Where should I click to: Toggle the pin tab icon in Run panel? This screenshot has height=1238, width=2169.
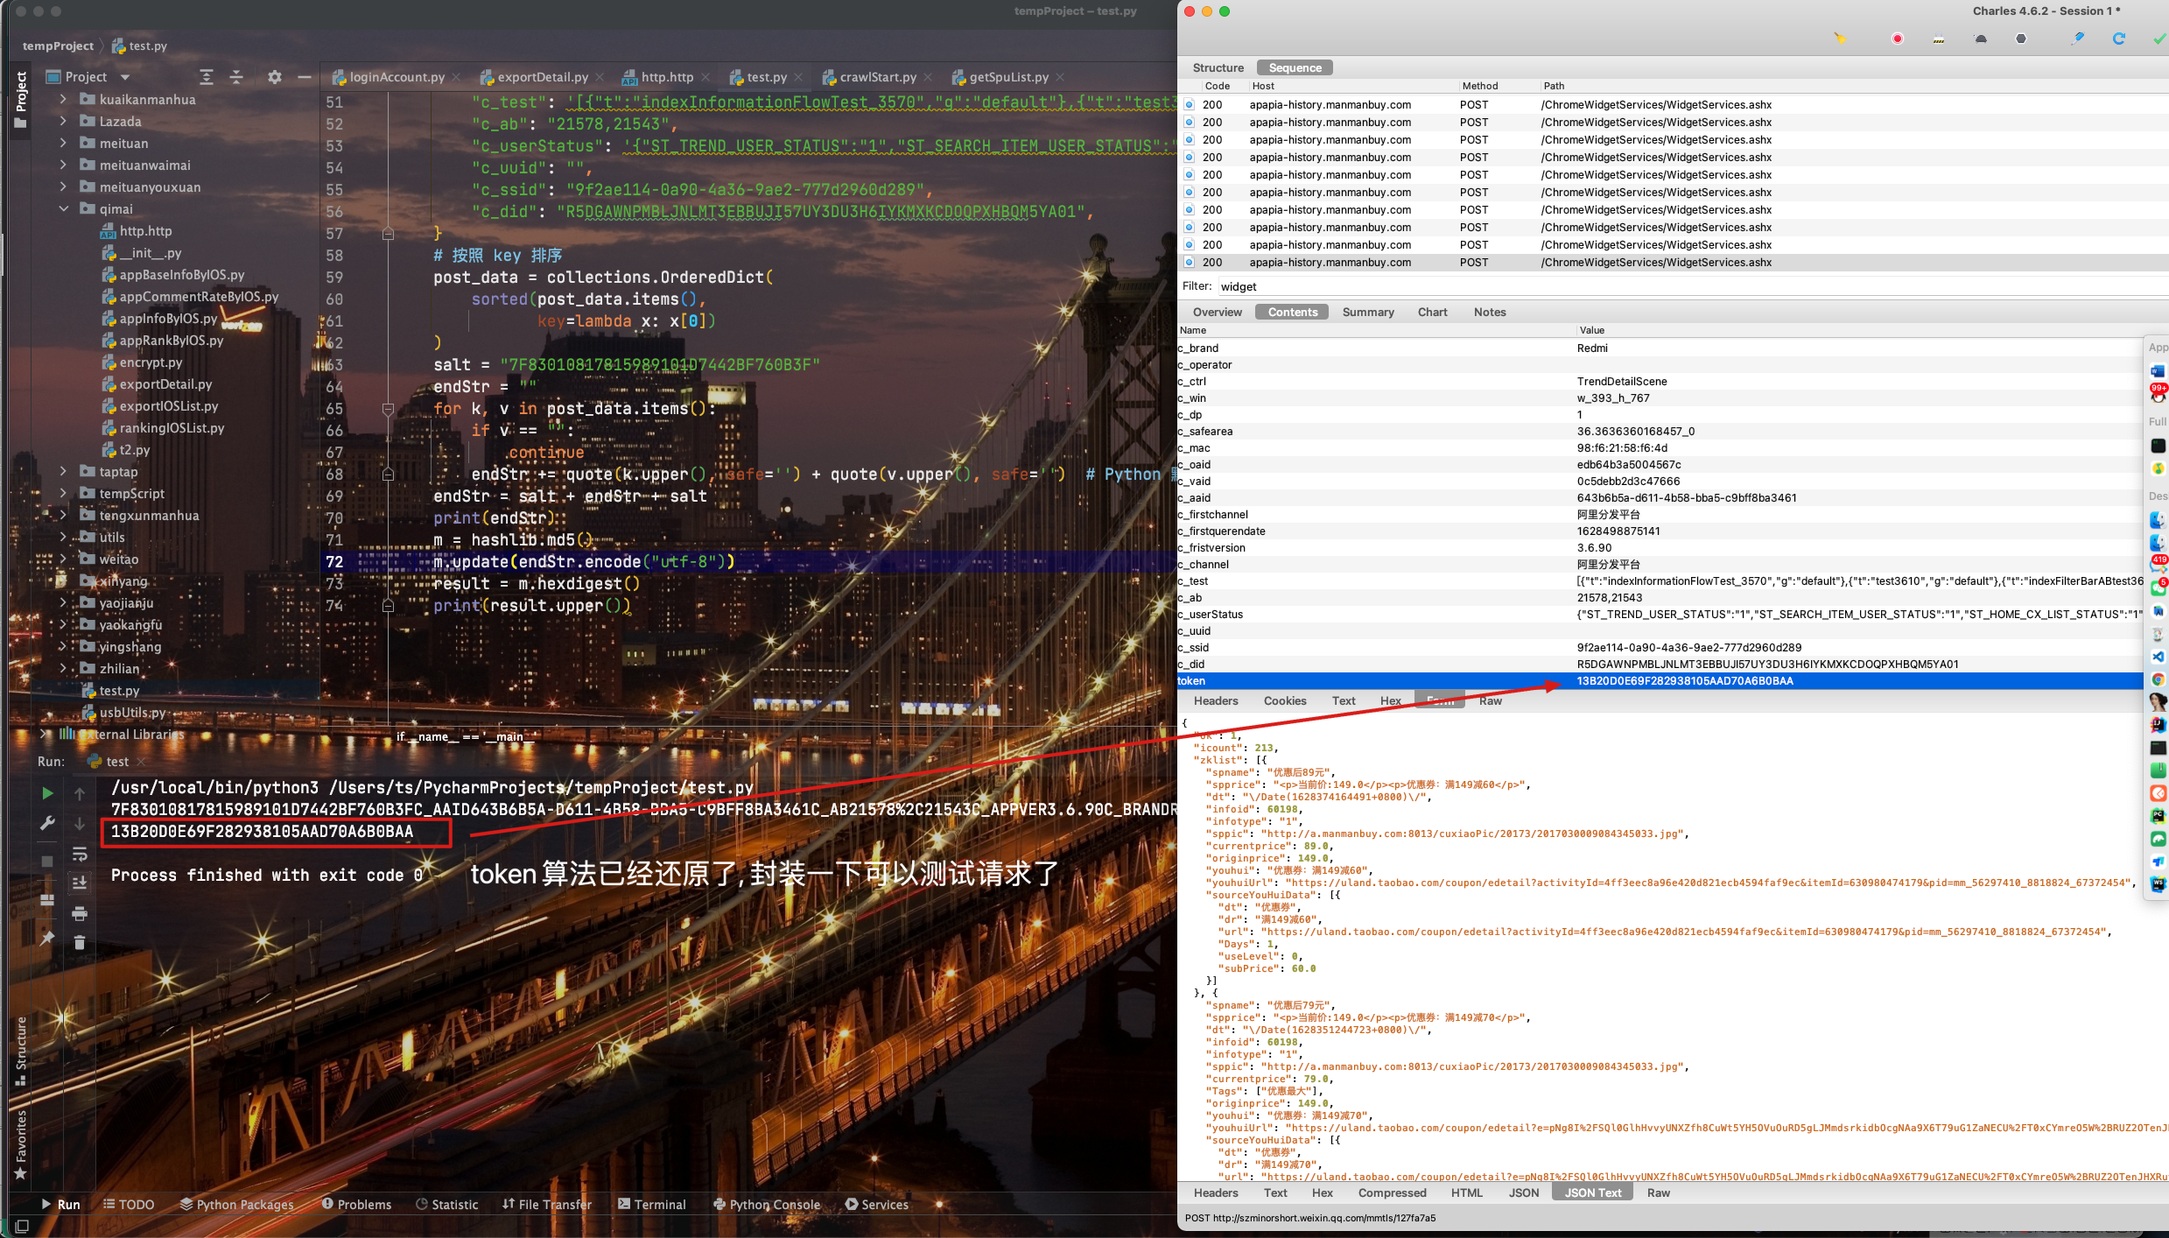coord(47,938)
